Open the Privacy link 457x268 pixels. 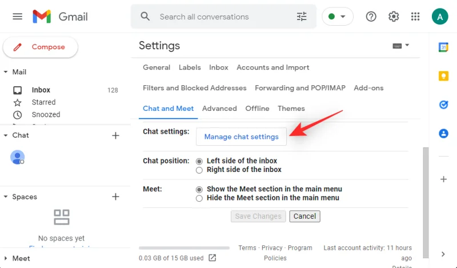[x=272, y=248]
